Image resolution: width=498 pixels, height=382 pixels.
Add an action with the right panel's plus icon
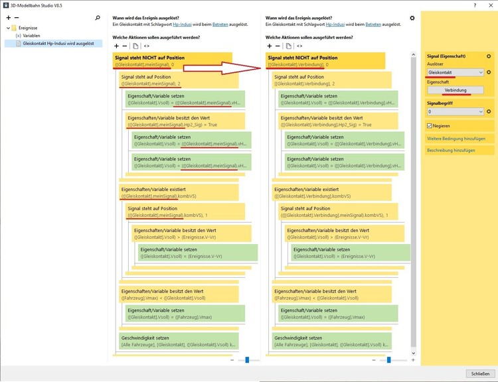(x=269, y=46)
